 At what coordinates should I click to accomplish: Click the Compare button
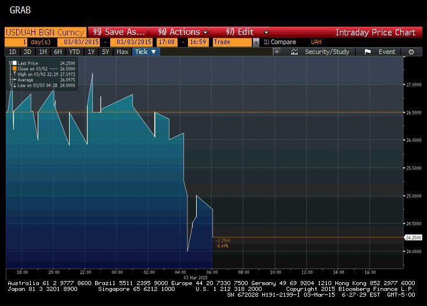(x=280, y=42)
